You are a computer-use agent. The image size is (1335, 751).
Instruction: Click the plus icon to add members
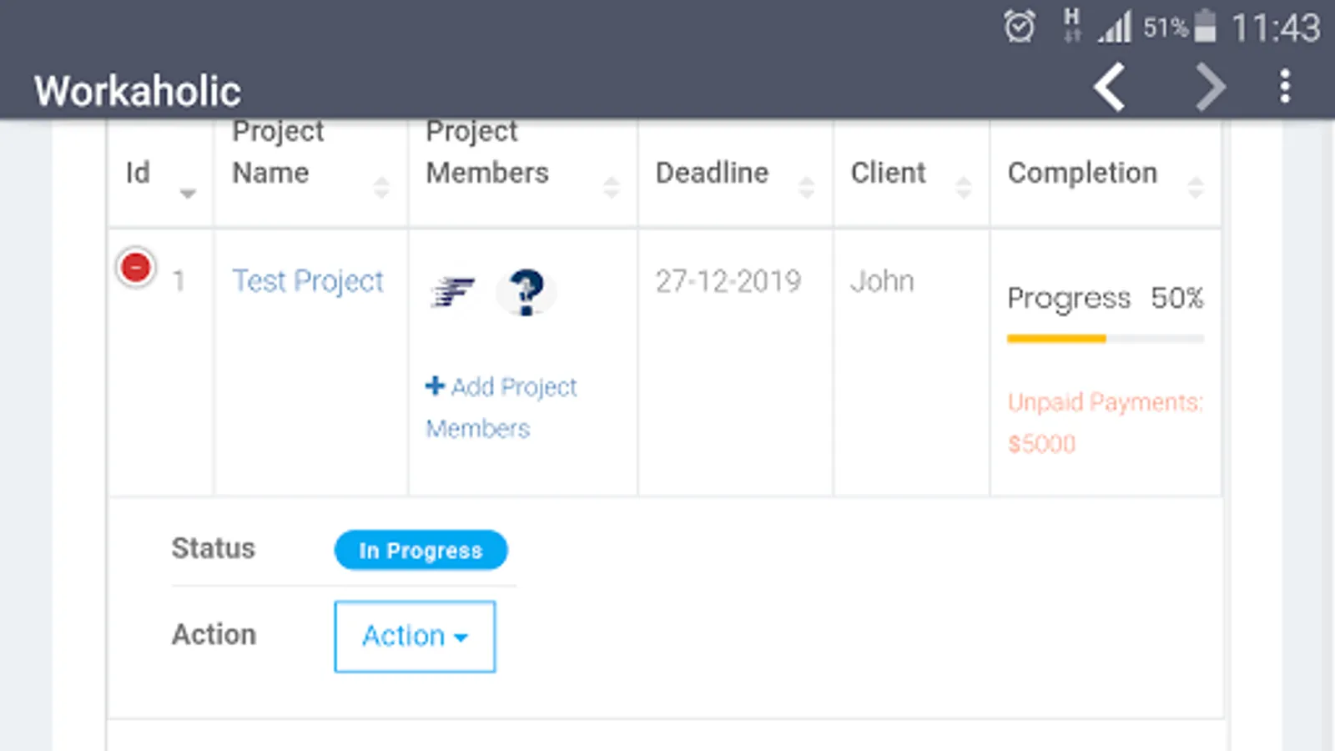tap(435, 386)
